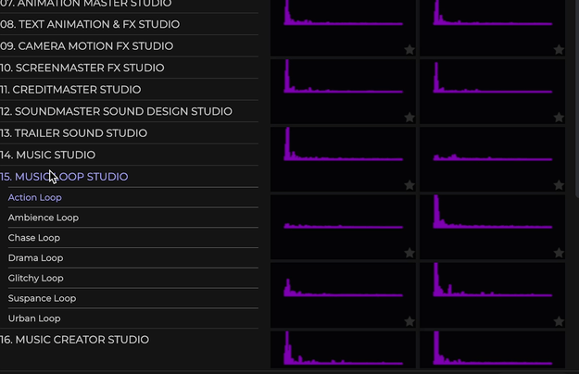Image resolution: width=579 pixels, height=374 pixels.
Task: Open 16. Music Creator Studio category
Action: point(75,340)
